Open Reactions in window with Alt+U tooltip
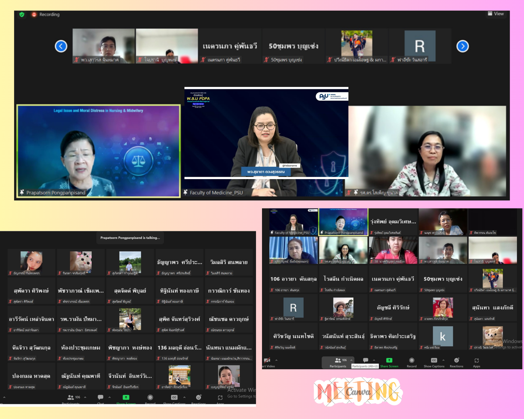This screenshot has height=419, width=524. [456, 363]
